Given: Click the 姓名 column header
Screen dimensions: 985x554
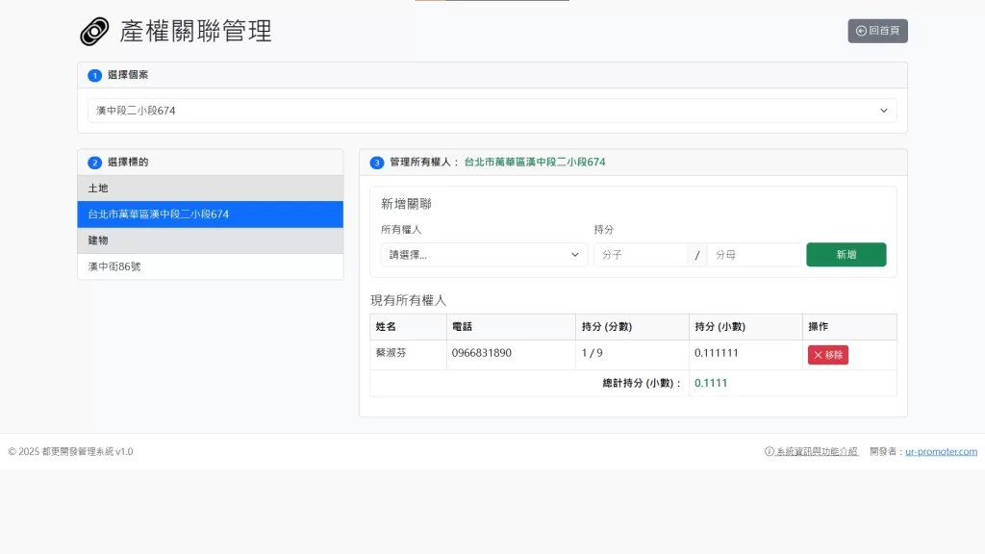Looking at the screenshot, I should tap(386, 327).
